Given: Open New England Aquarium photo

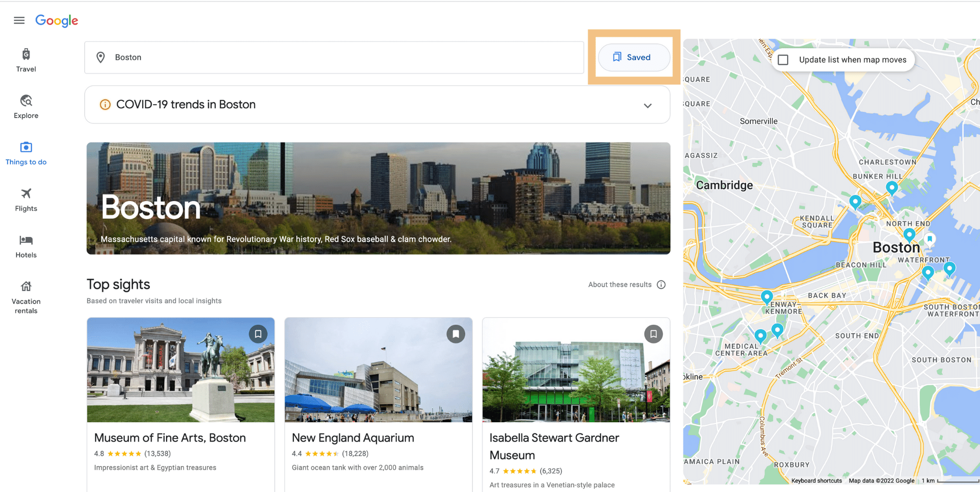Looking at the screenshot, I should pos(378,370).
